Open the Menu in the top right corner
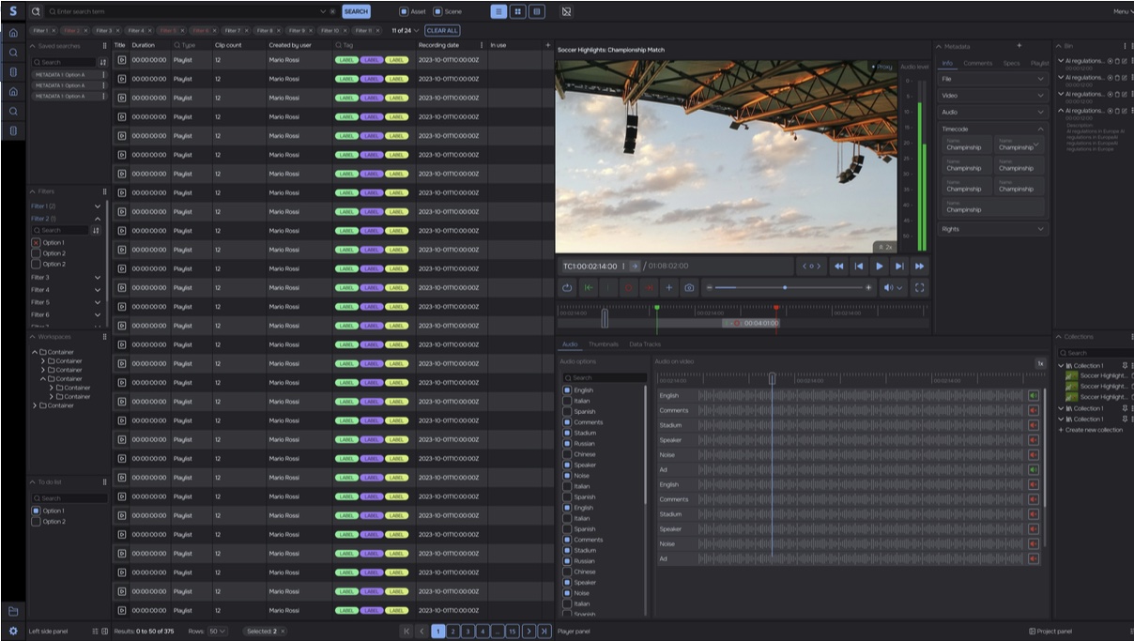The image size is (1134, 641). [x=1122, y=11]
